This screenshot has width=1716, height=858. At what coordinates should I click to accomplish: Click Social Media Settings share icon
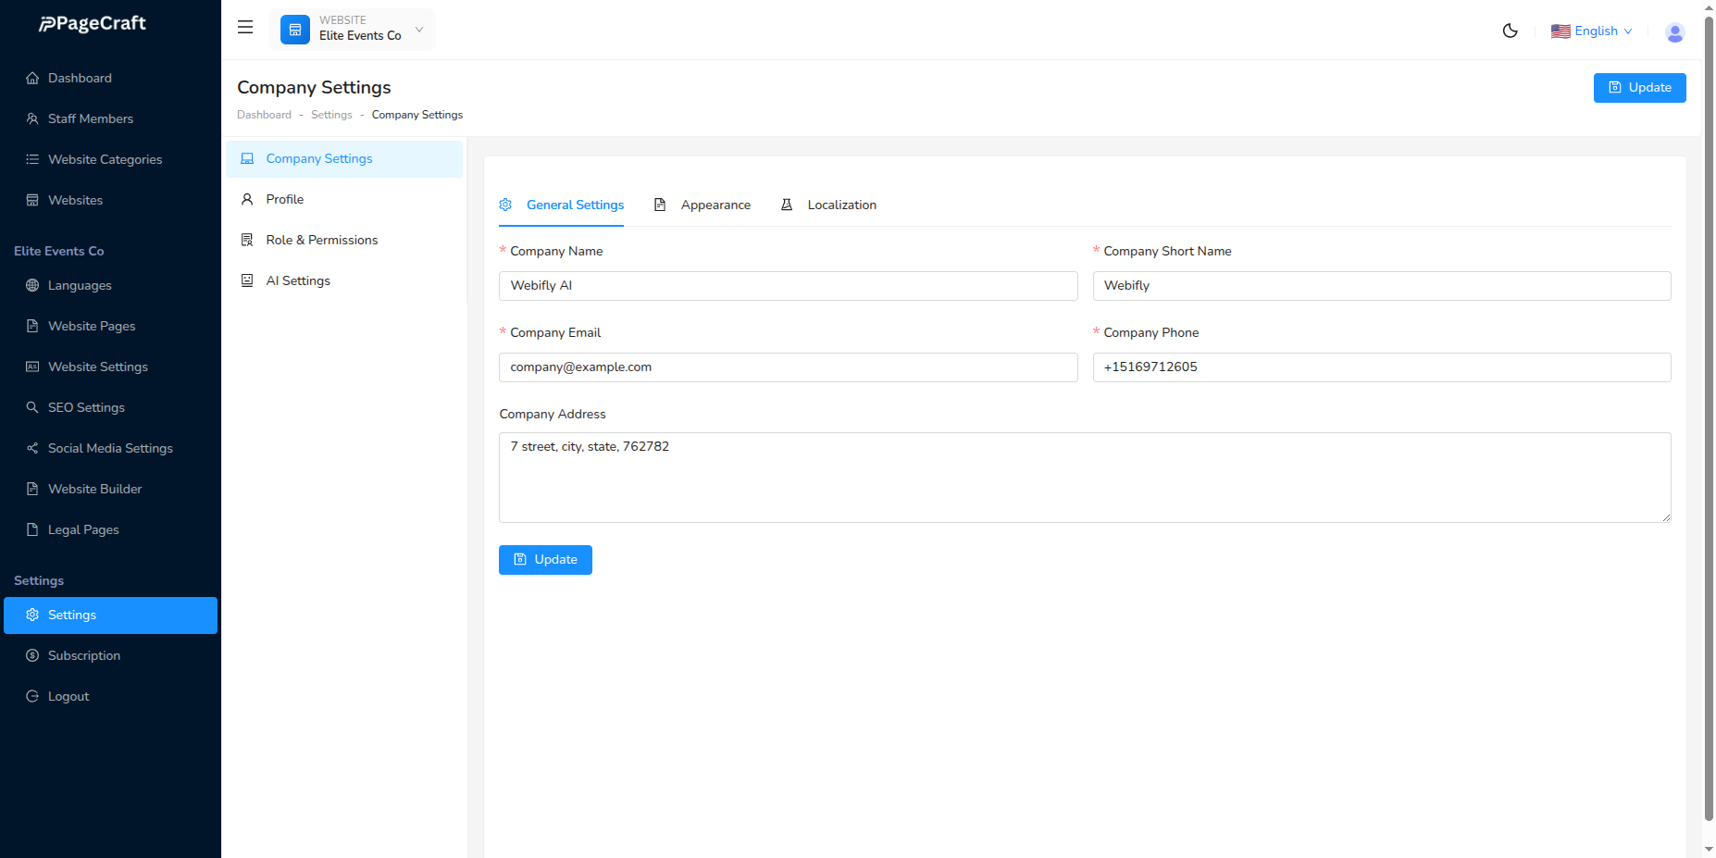tap(32, 449)
